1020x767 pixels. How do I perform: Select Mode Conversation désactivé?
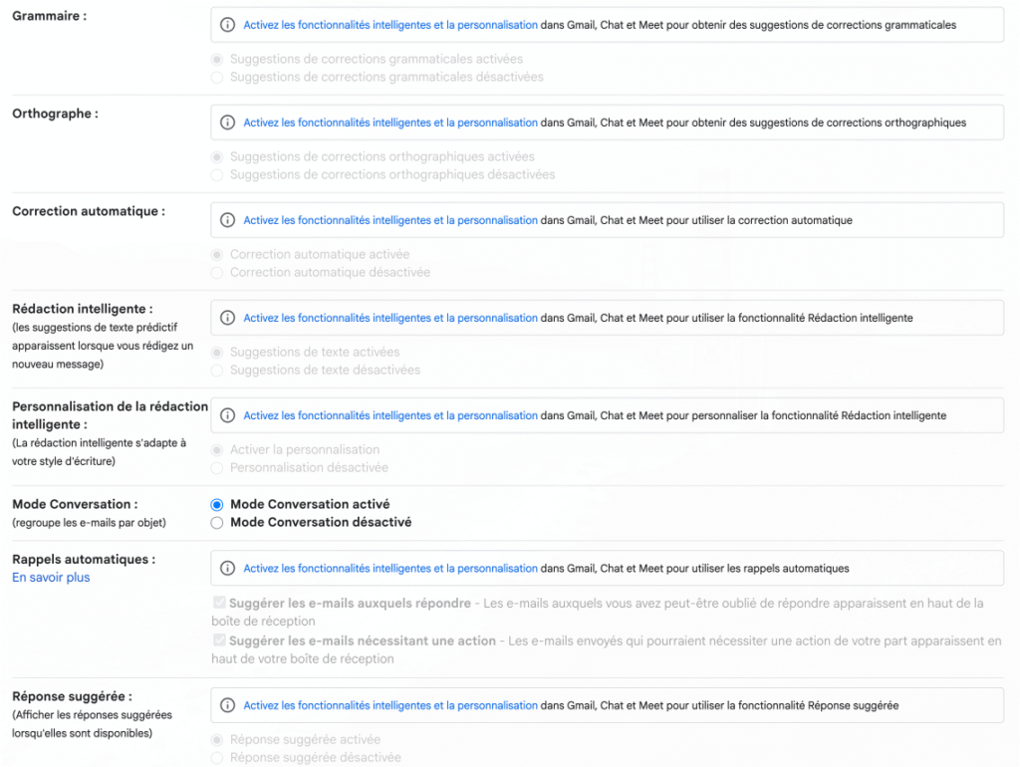217,523
